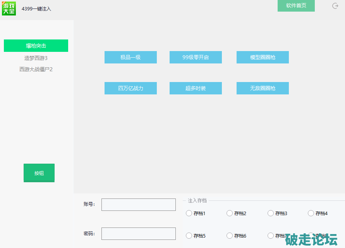Choose the 99级零开启 save option
The height and width of the screenshot is (248, 345).
click(x=196, y=57)
